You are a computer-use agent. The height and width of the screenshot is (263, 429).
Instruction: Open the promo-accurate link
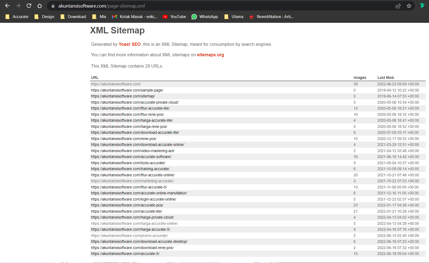tap(129, 236)
